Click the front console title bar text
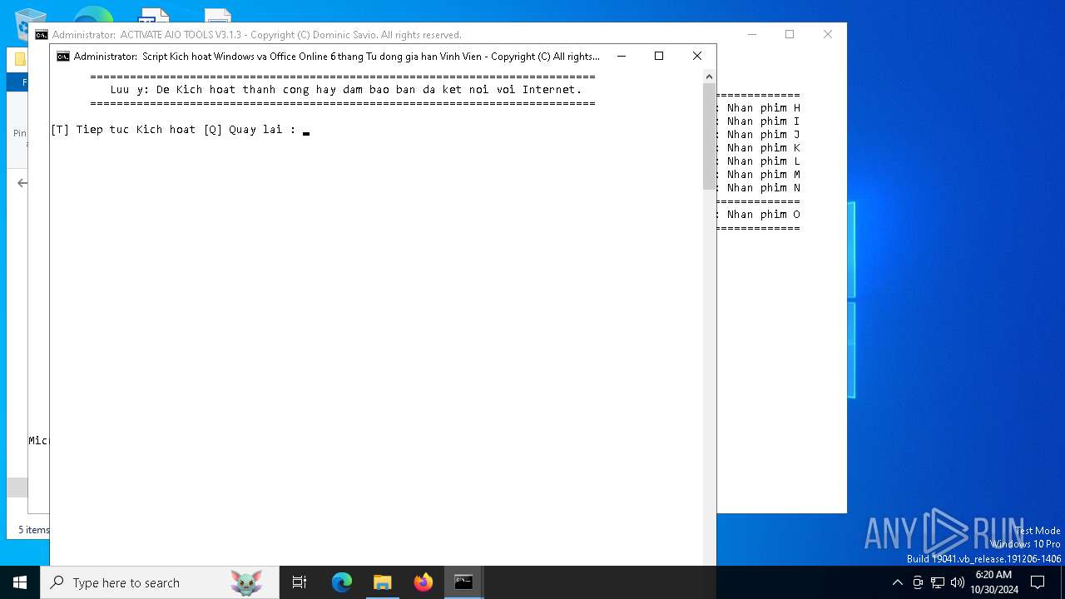This screenshot has height=599, width=1065. pyautogui.click(x=337, y=57)
